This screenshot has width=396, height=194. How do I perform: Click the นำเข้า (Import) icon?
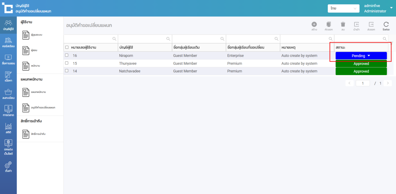point(356,25)
